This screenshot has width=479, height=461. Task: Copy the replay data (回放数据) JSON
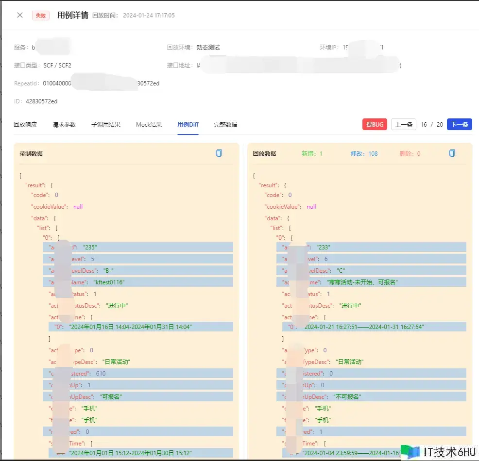(452, 153)
